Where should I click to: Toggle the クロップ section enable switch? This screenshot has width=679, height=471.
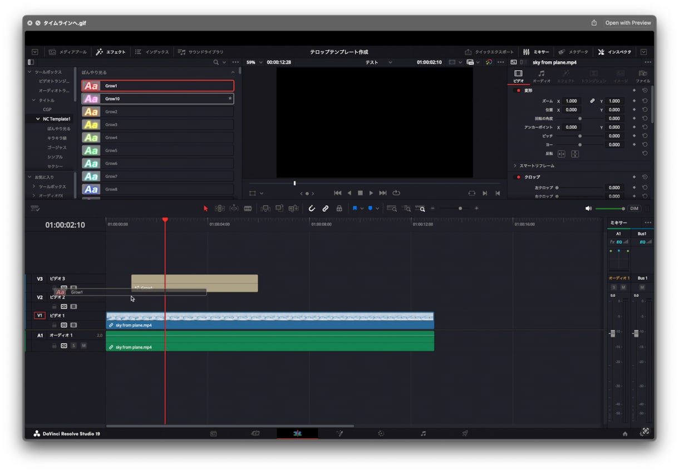519,177
